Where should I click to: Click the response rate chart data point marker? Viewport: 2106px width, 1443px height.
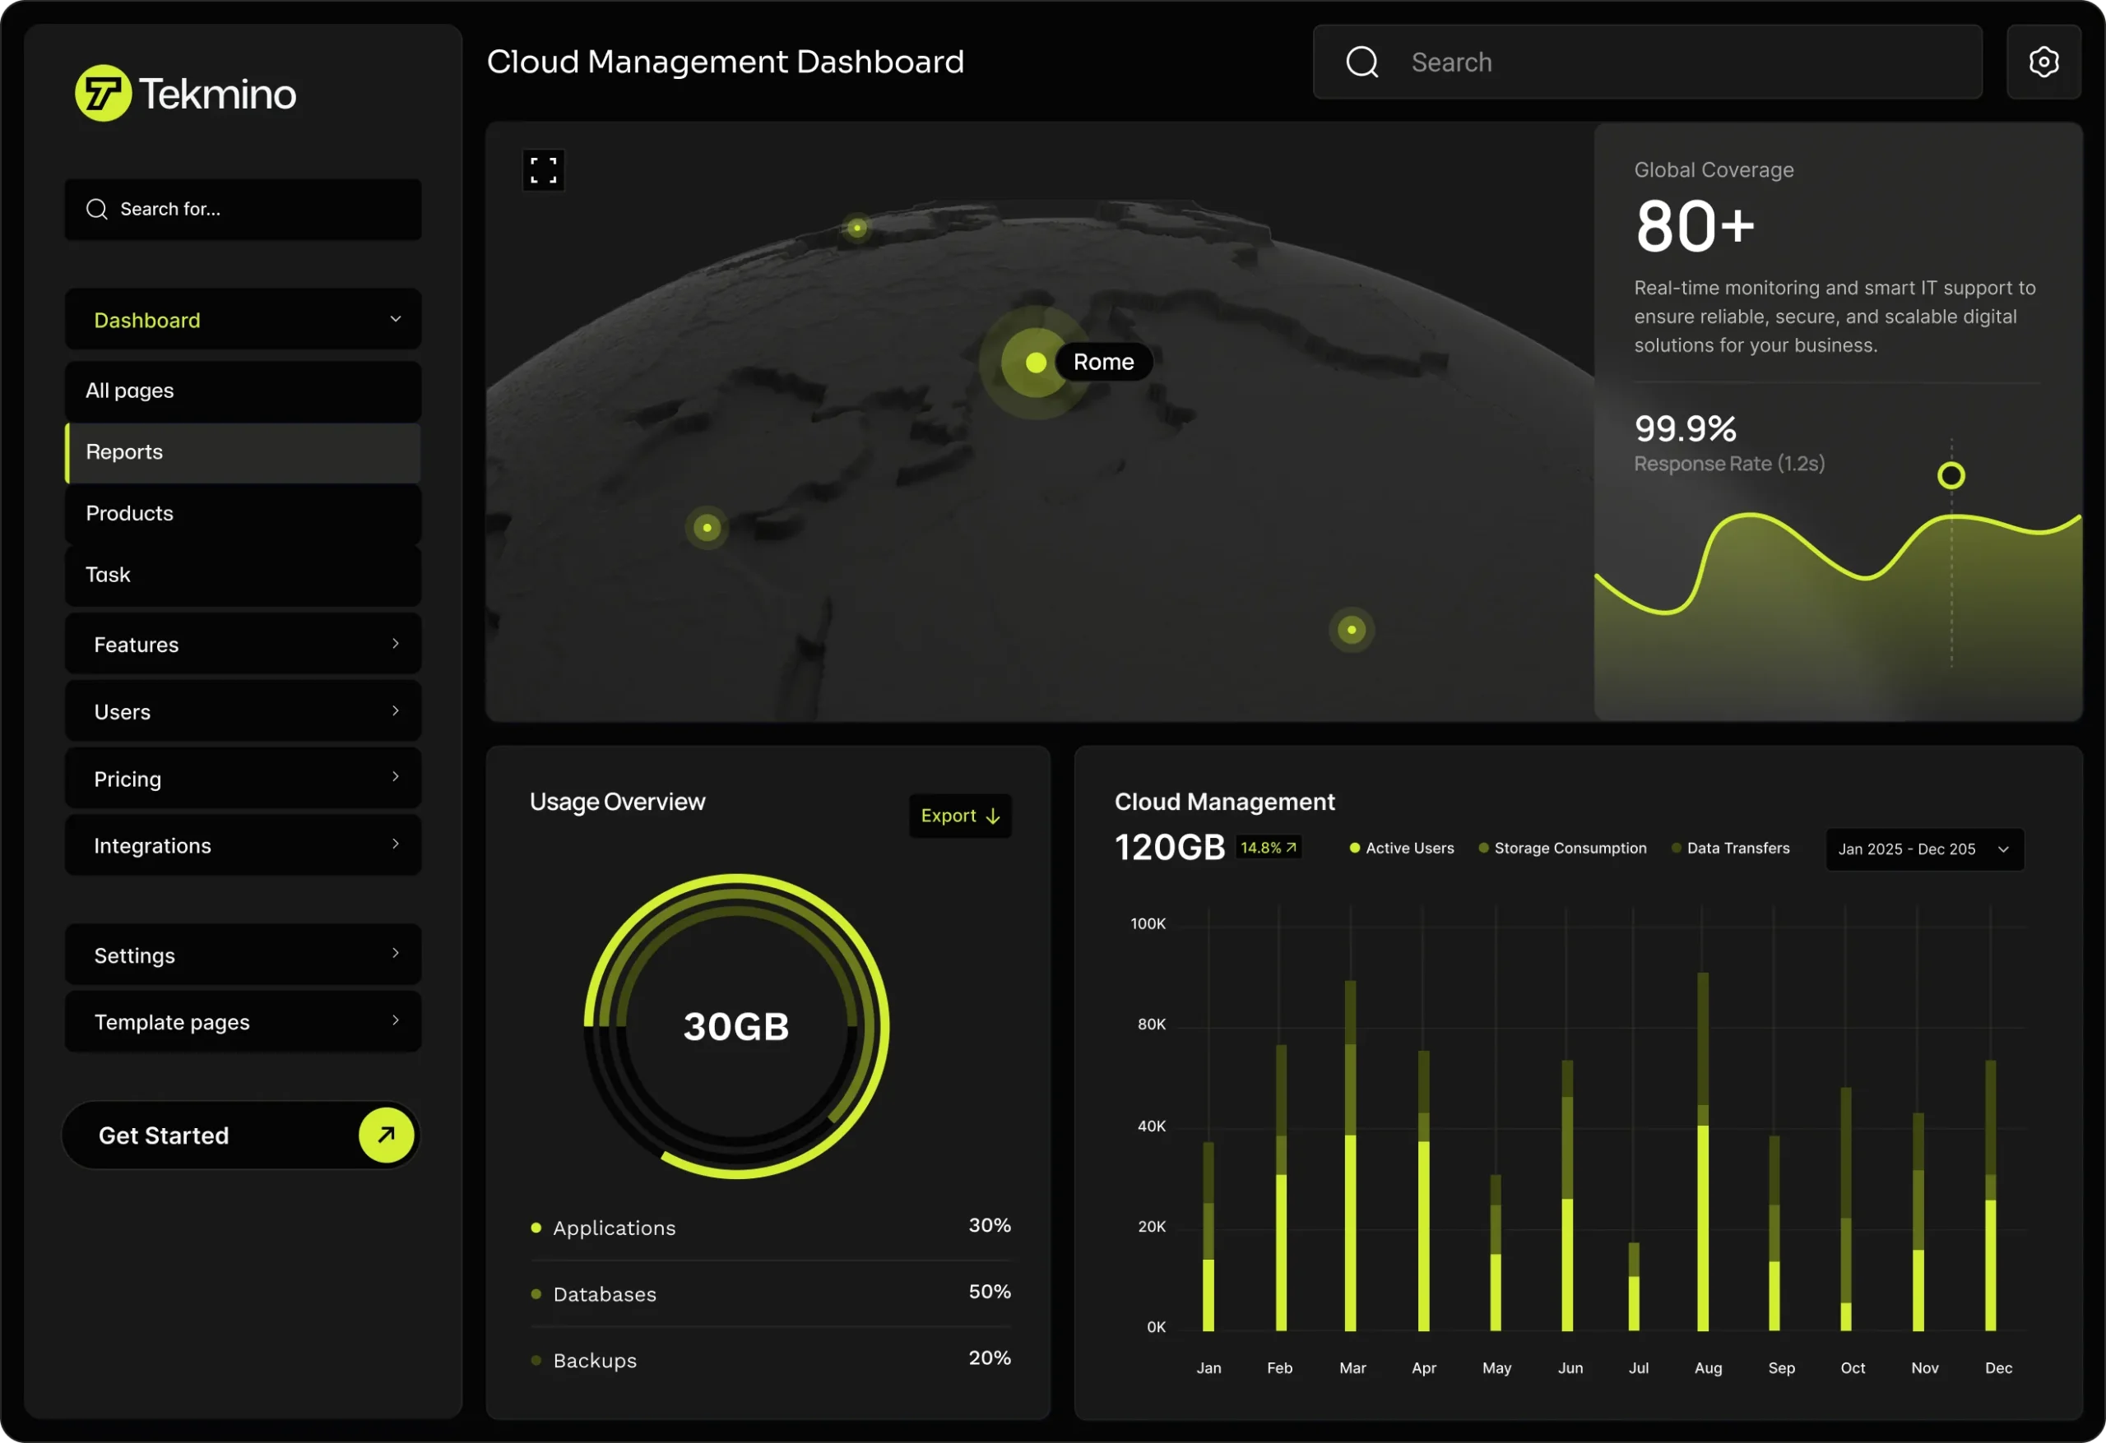coord(1951,475)
